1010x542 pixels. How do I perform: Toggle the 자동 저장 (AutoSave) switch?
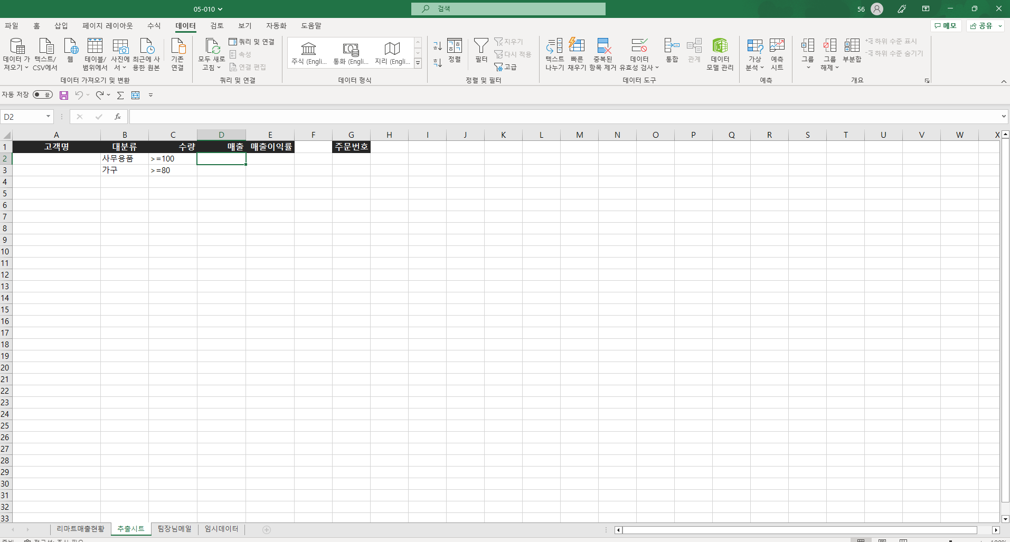(x=42, y=95)
